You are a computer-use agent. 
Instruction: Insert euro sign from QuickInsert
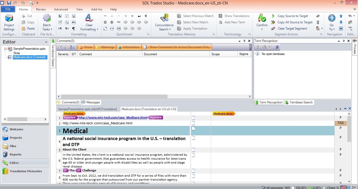146,16
